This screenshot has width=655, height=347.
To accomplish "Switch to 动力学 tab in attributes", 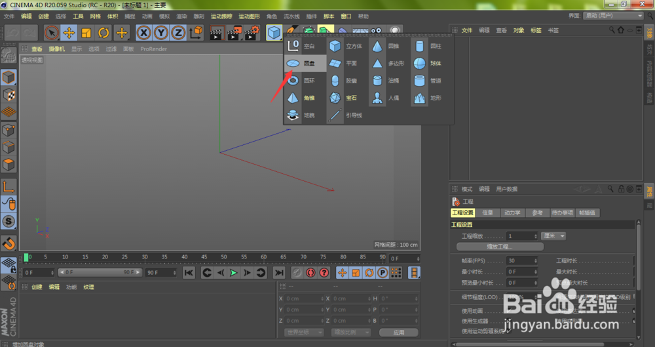I will pyautogui.click(x=512, y=213).
